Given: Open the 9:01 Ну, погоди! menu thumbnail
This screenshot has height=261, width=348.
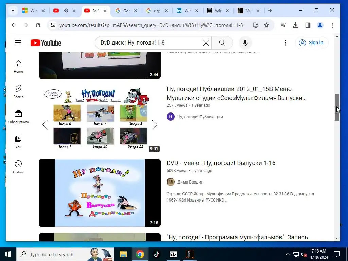Looking at the screenshot, I should click(100, 119).
